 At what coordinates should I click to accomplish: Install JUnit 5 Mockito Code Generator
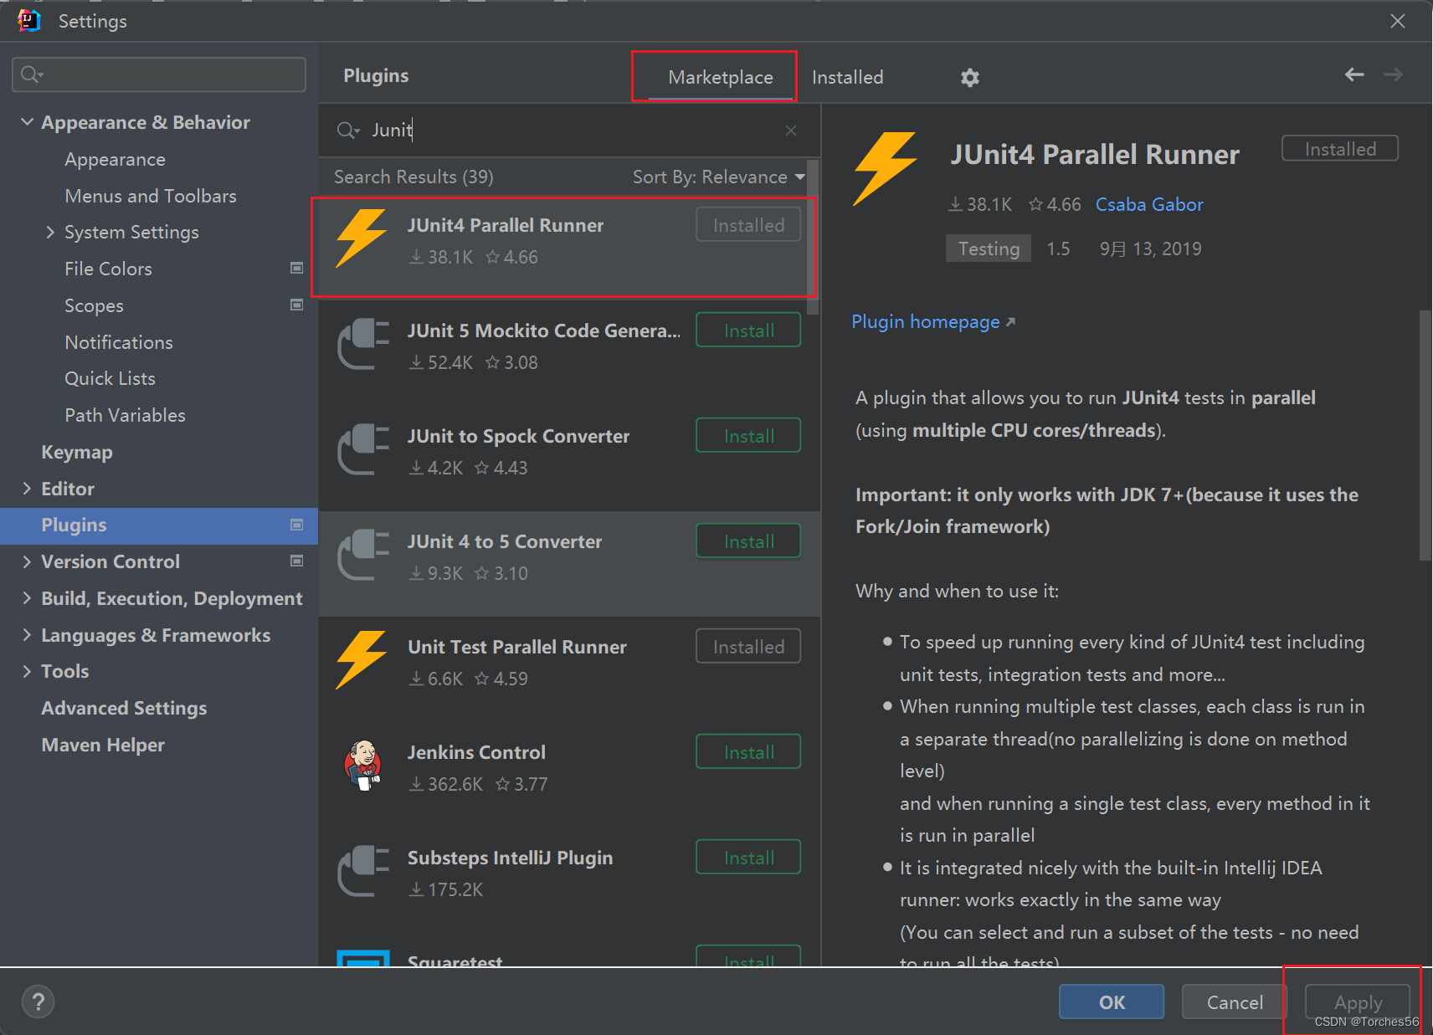748,330
